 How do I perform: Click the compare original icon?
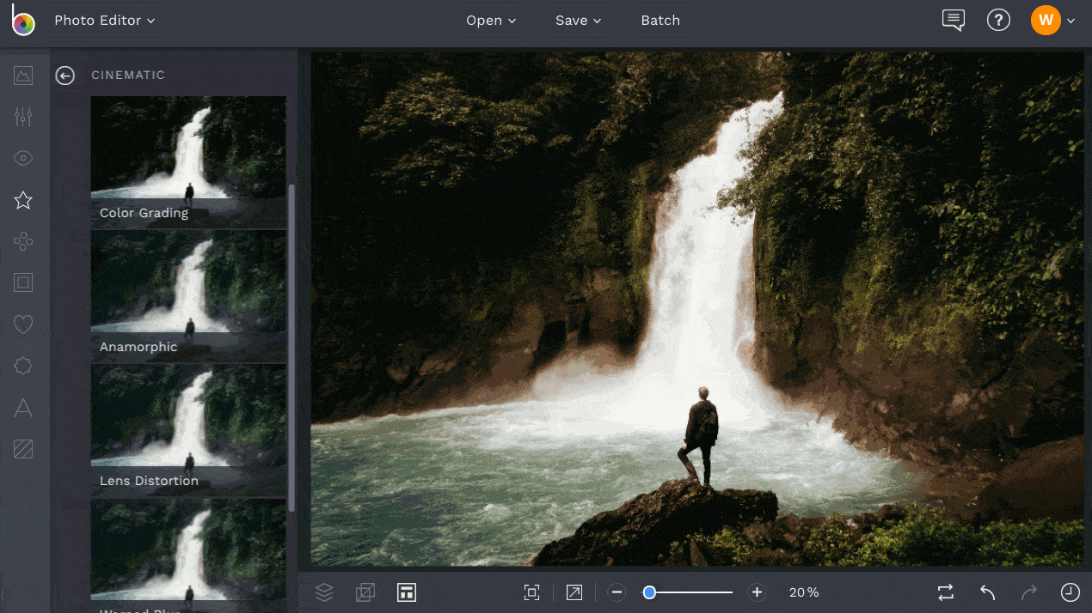coord(365,592)
